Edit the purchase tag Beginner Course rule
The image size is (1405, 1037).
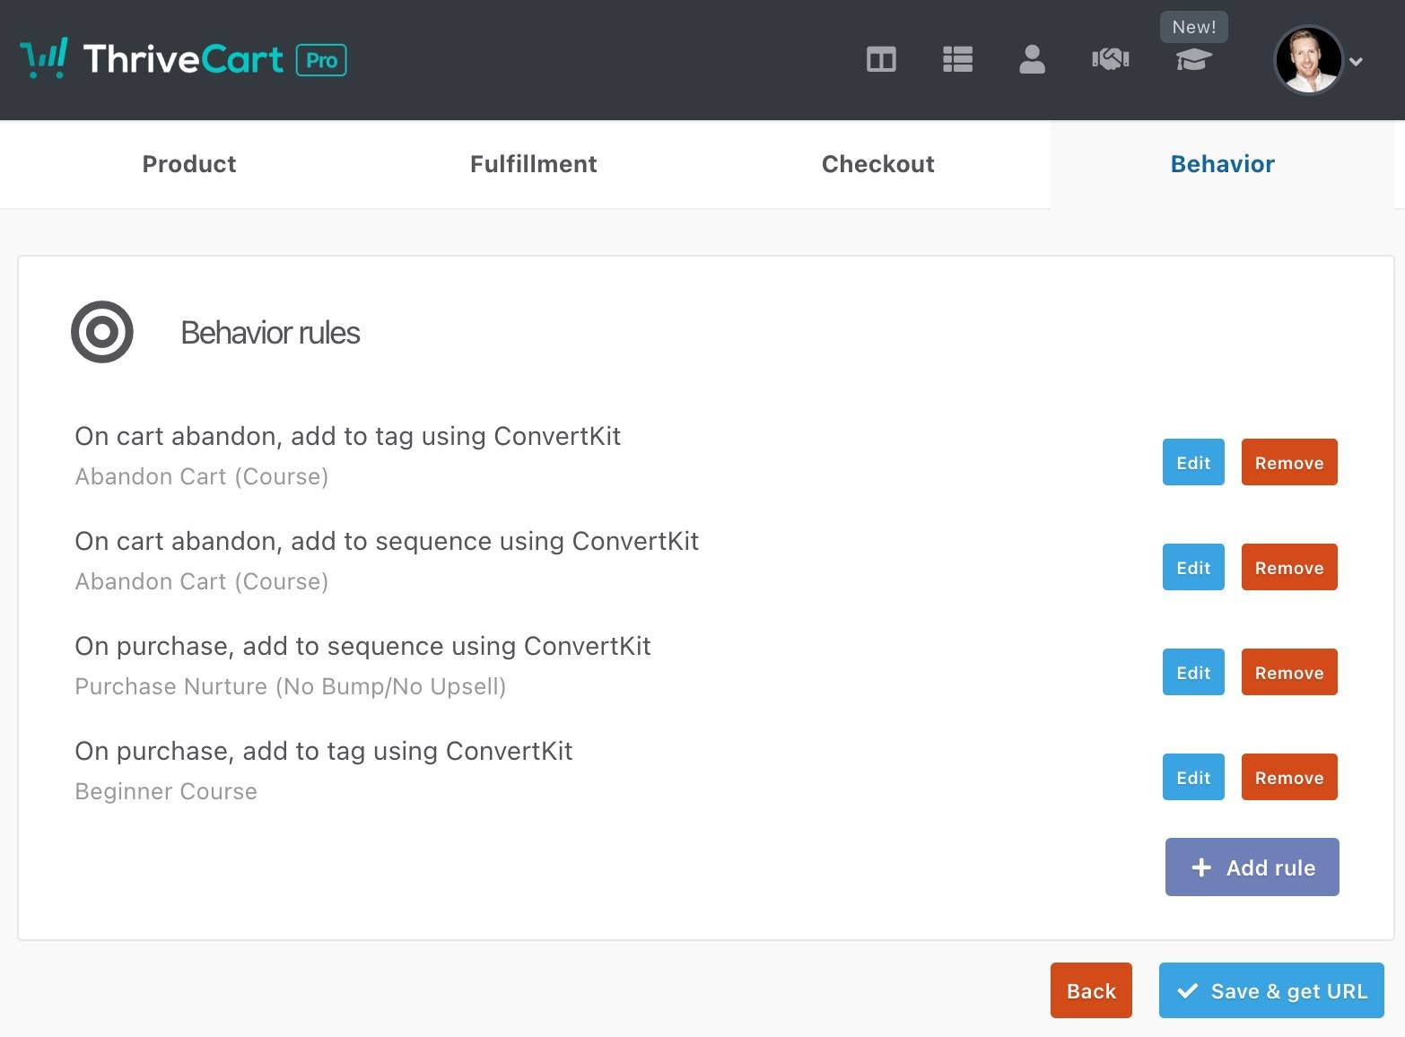click(1193, 777)
